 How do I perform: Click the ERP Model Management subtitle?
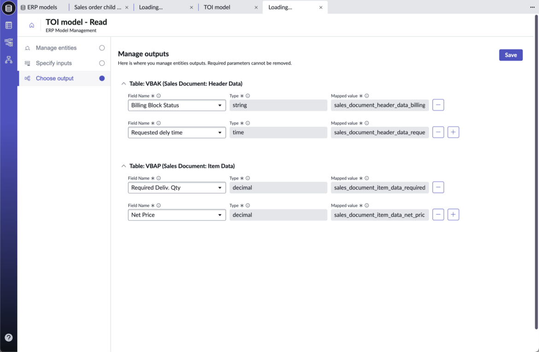[x=71, y=30]
